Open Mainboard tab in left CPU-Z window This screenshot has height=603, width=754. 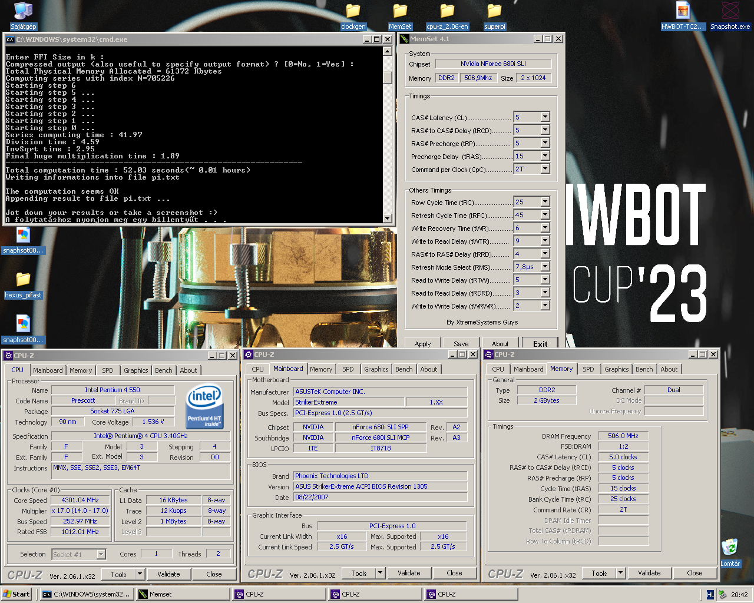click(x=48, y=370)
